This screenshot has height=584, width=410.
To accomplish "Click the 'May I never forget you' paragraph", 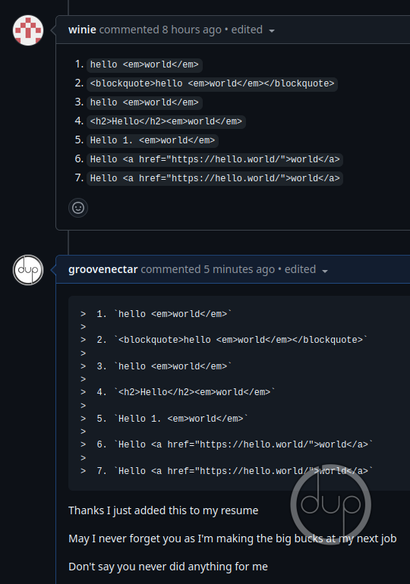I will point(232,538).
